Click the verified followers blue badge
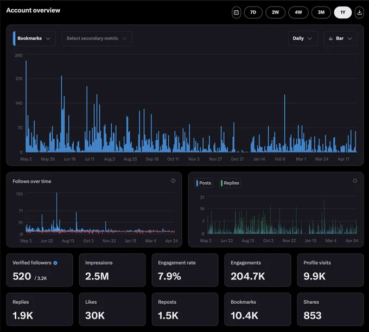 pyautogui.click(x=55, y=263)
